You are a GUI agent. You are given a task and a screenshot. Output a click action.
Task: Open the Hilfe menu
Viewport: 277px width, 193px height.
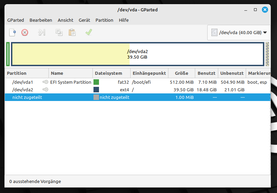pyautogui.click(x=124, y=20)
